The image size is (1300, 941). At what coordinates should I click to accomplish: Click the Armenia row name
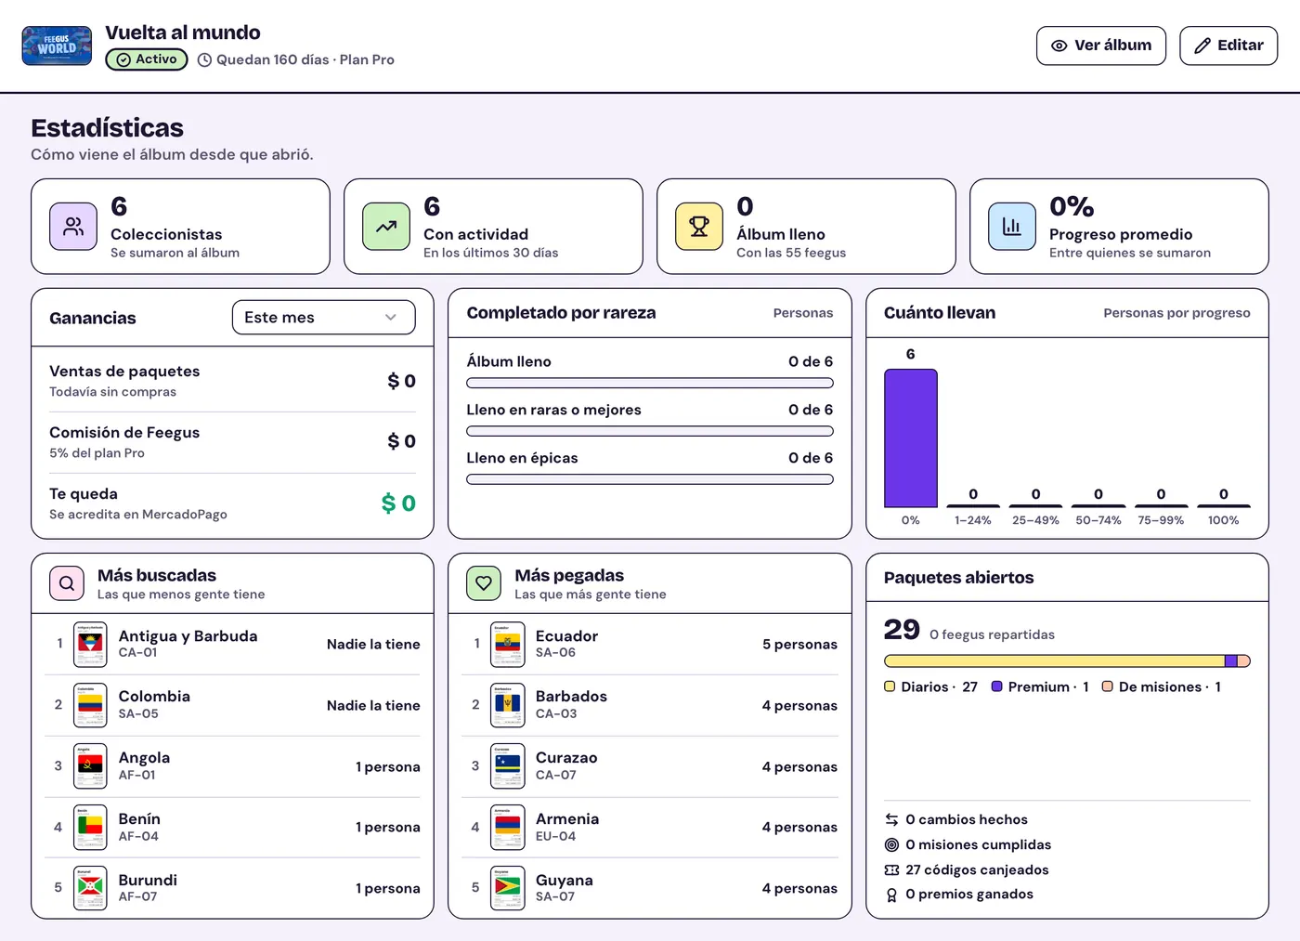click(567, 819)
